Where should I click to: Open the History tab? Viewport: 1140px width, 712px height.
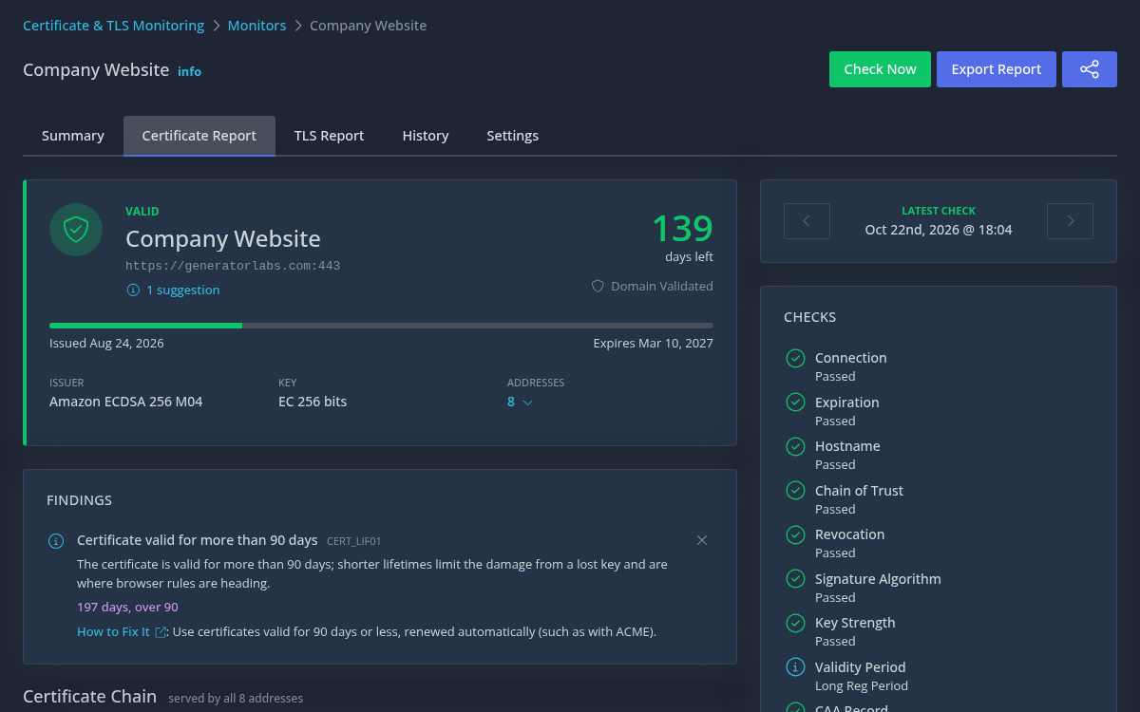click(426, 136)
